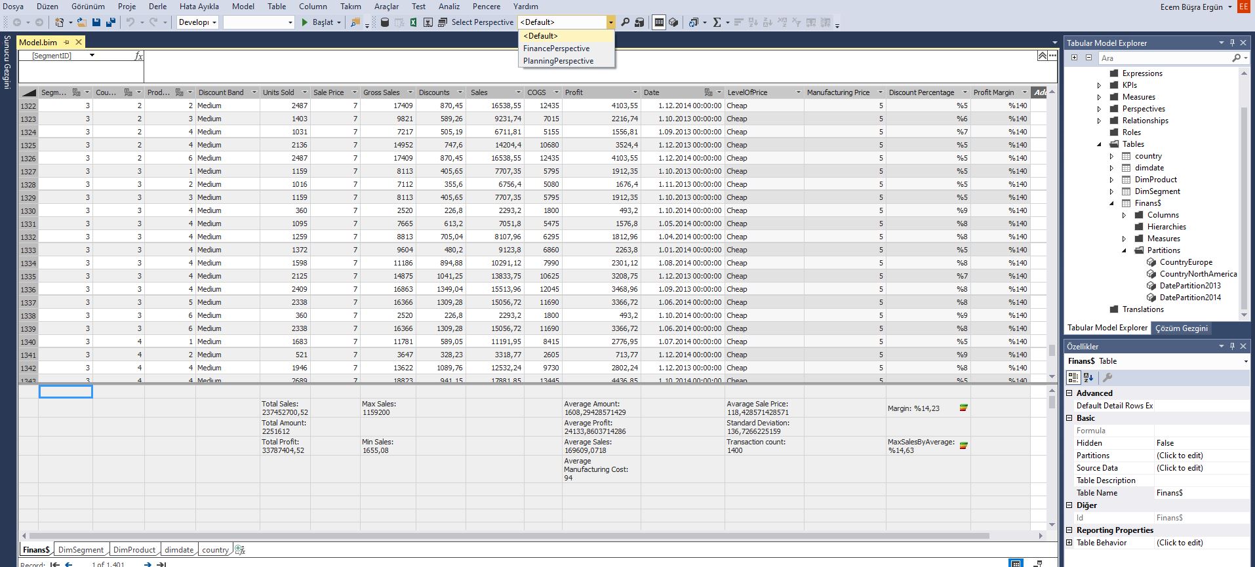This screenshot has width=1255, height=567.
Task: Collapse the Reporting Properties section
Action: point(1069,530)
